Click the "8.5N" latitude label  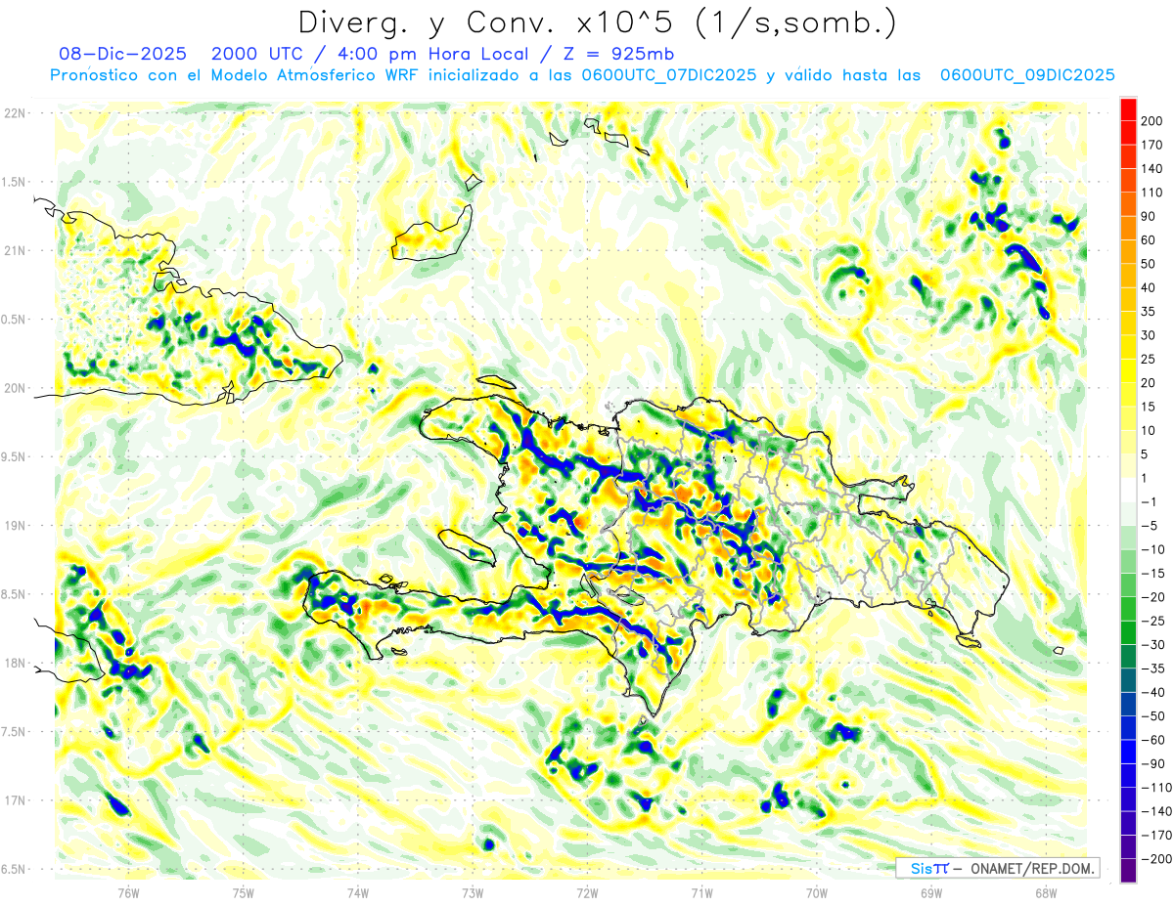point(15,594)
